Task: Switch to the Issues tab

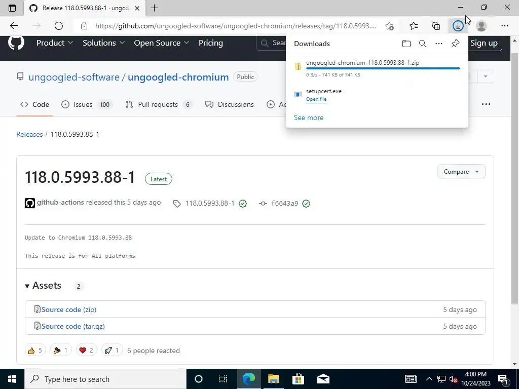Action: [86, 104]
